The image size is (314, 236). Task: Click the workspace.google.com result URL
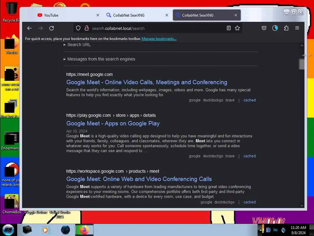pos(113,171)
